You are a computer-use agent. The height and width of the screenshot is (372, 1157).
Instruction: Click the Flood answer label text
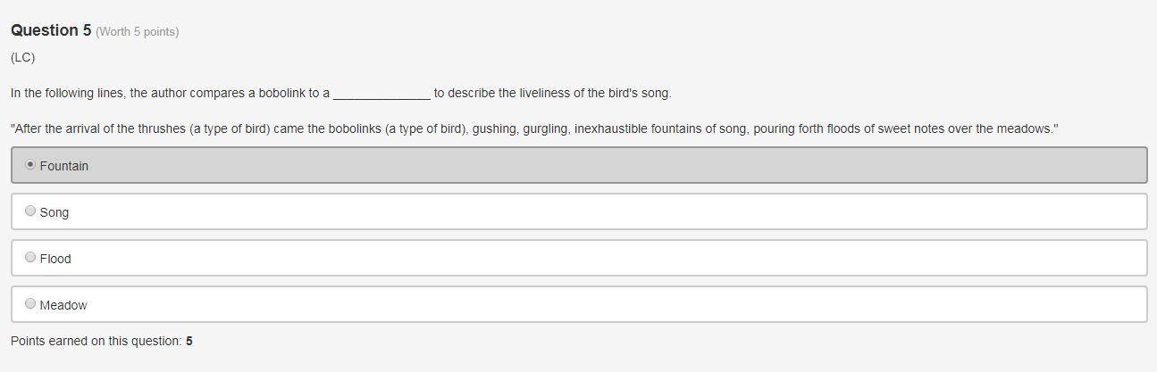(x=55, y=259)
